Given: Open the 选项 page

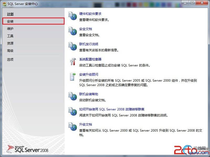Looking at the screenshot, I should pyautogui.click(x=10, y=59).
